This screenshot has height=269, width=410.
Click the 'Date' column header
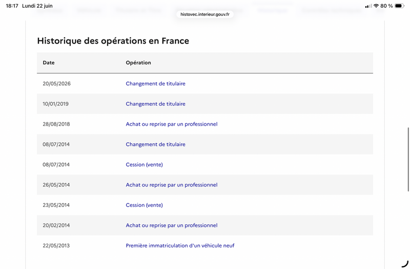[x=49, y=63]
